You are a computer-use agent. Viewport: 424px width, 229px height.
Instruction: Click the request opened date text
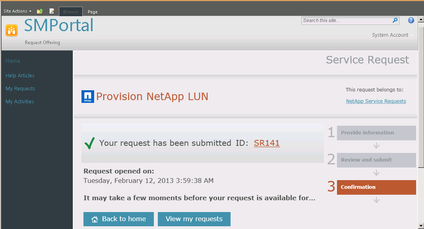148,181
